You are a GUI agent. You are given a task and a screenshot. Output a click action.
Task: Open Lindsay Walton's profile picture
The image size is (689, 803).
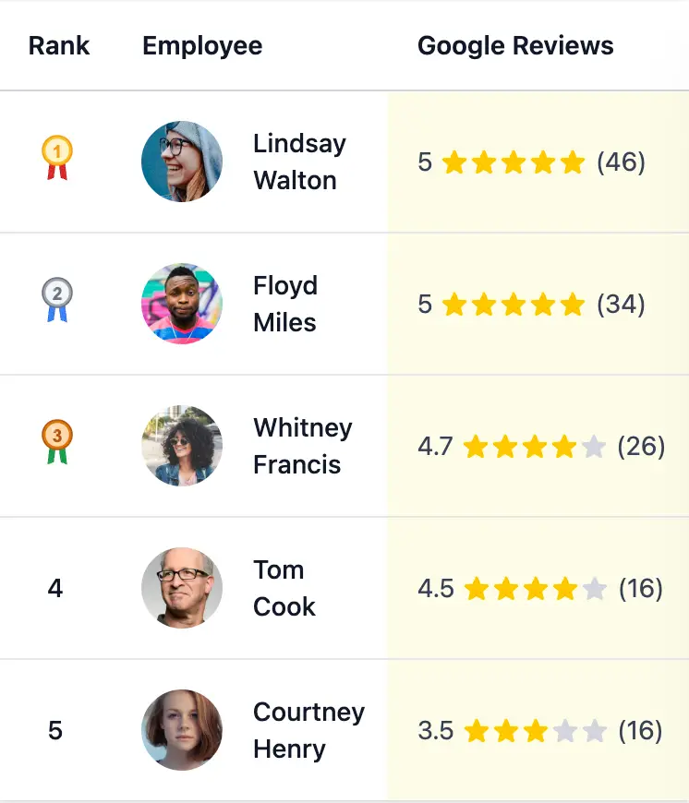[x=182, y=161]
